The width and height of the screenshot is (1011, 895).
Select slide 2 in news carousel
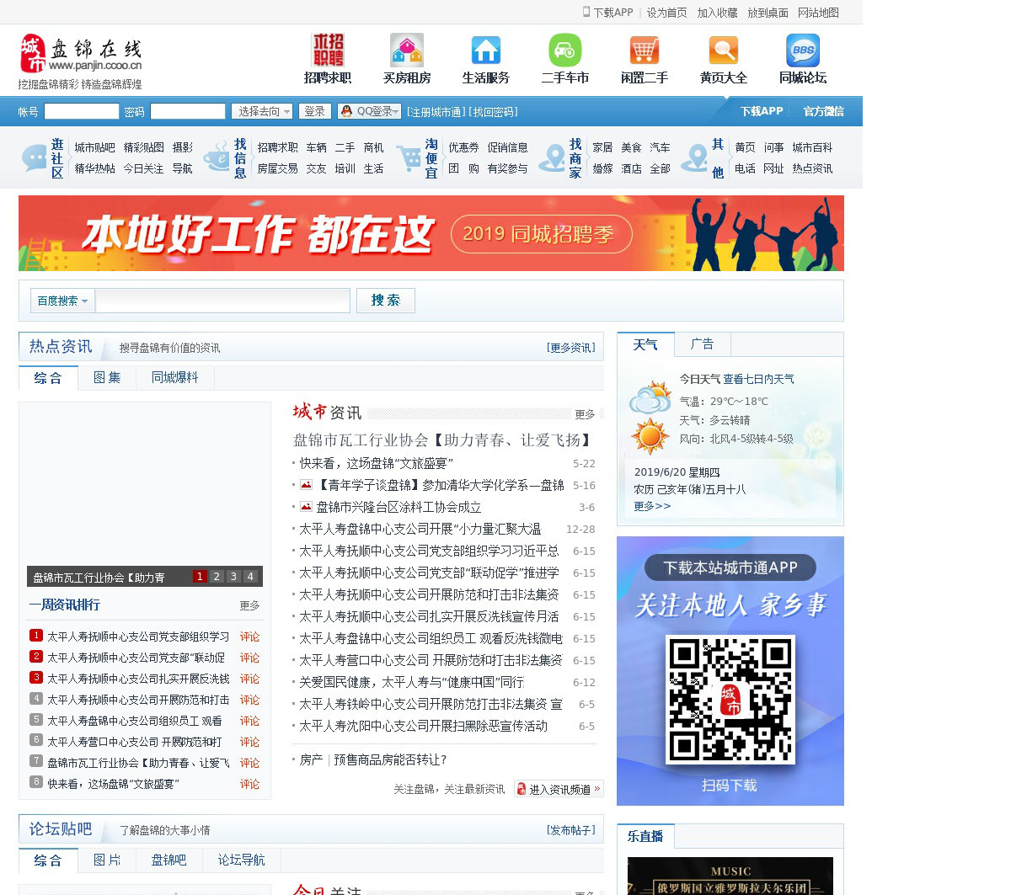(x=217, y=577)
